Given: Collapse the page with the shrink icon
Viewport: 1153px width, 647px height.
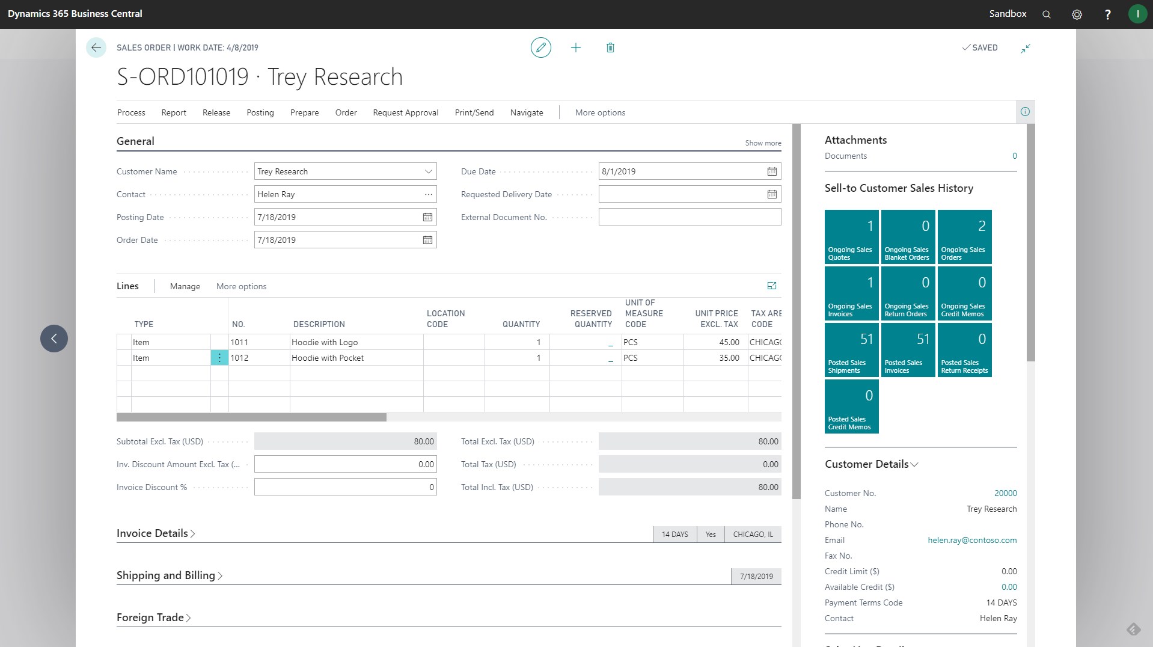Looking at the screenshot, I should pyautogui.click(x=1026, y=48).
